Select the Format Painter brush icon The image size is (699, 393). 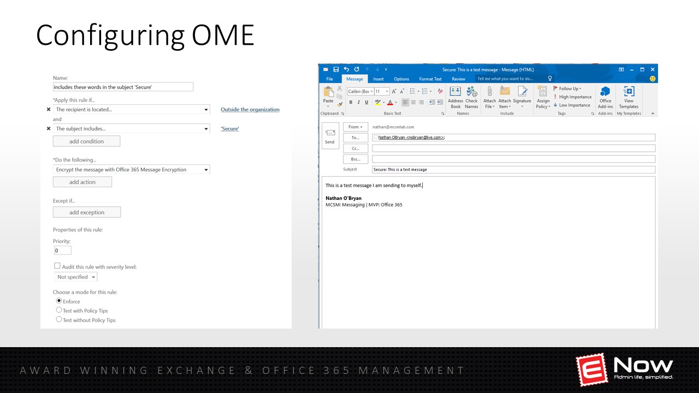coord(339,104)
